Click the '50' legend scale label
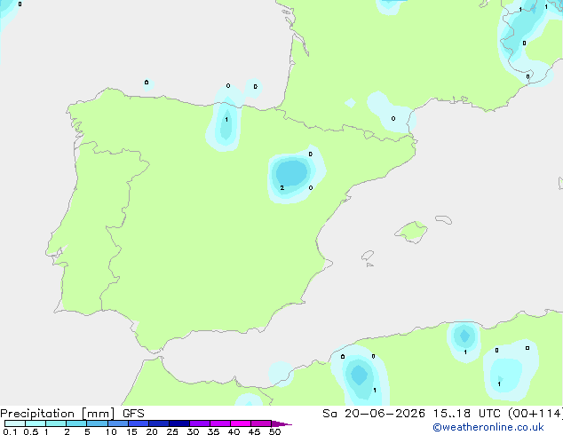The width and height of the screenshot is (563, 435). [x=274, y=431]
